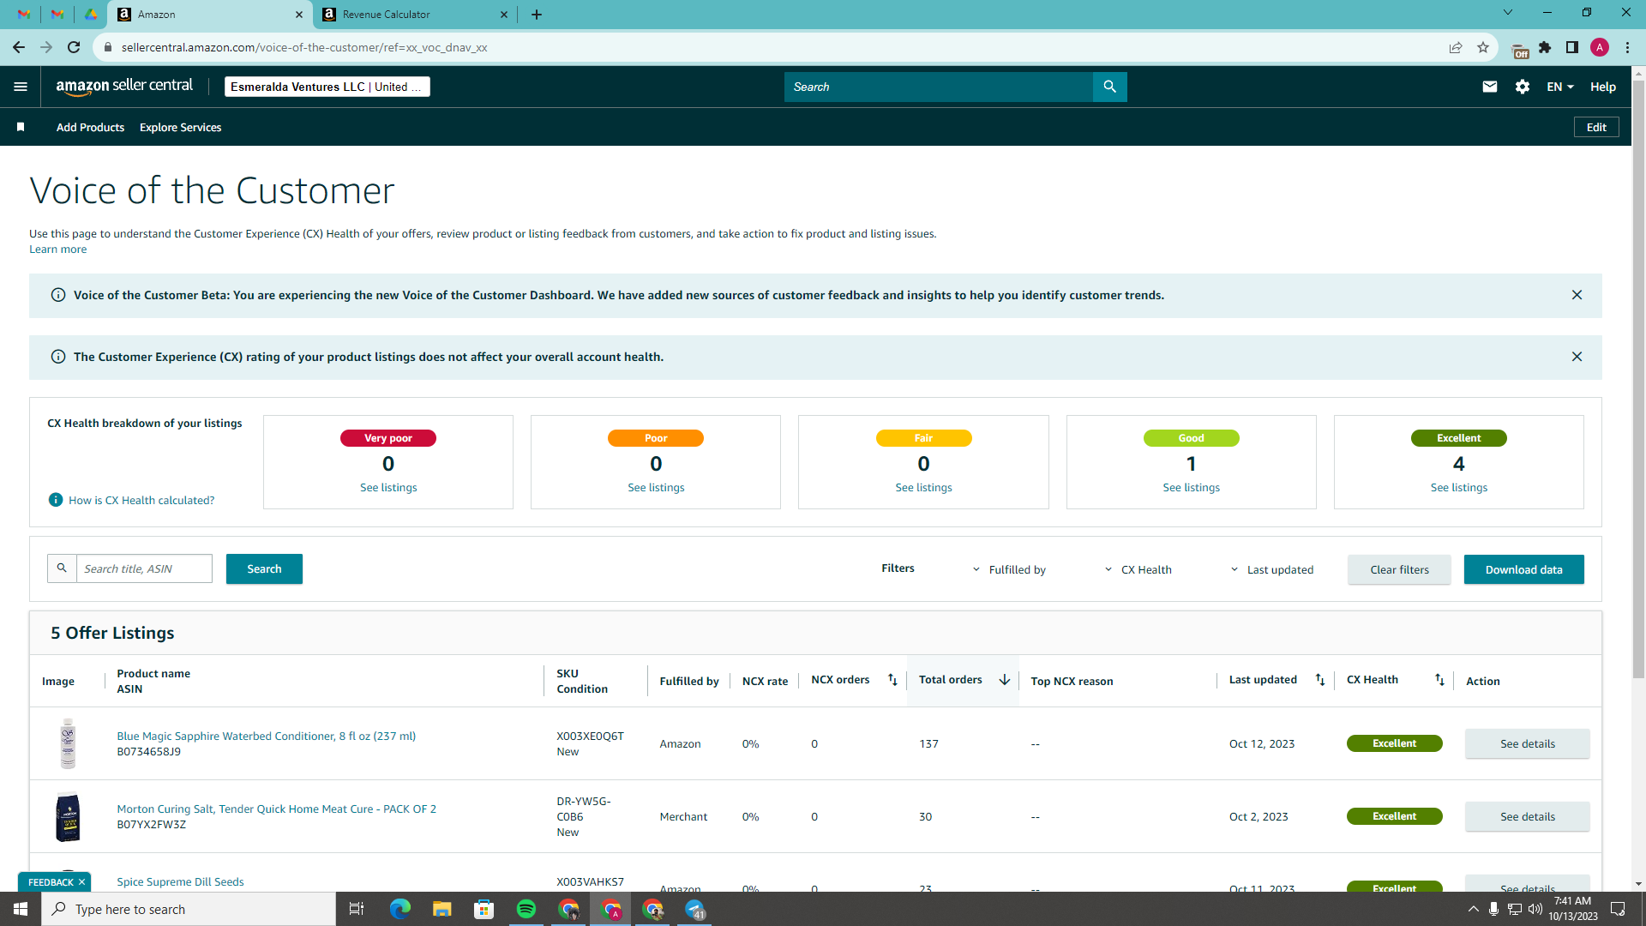Open File Explorer from the taskbar
Image resolution: width=1646 pixels, height=926 pixels.
[x=442, y=909]
